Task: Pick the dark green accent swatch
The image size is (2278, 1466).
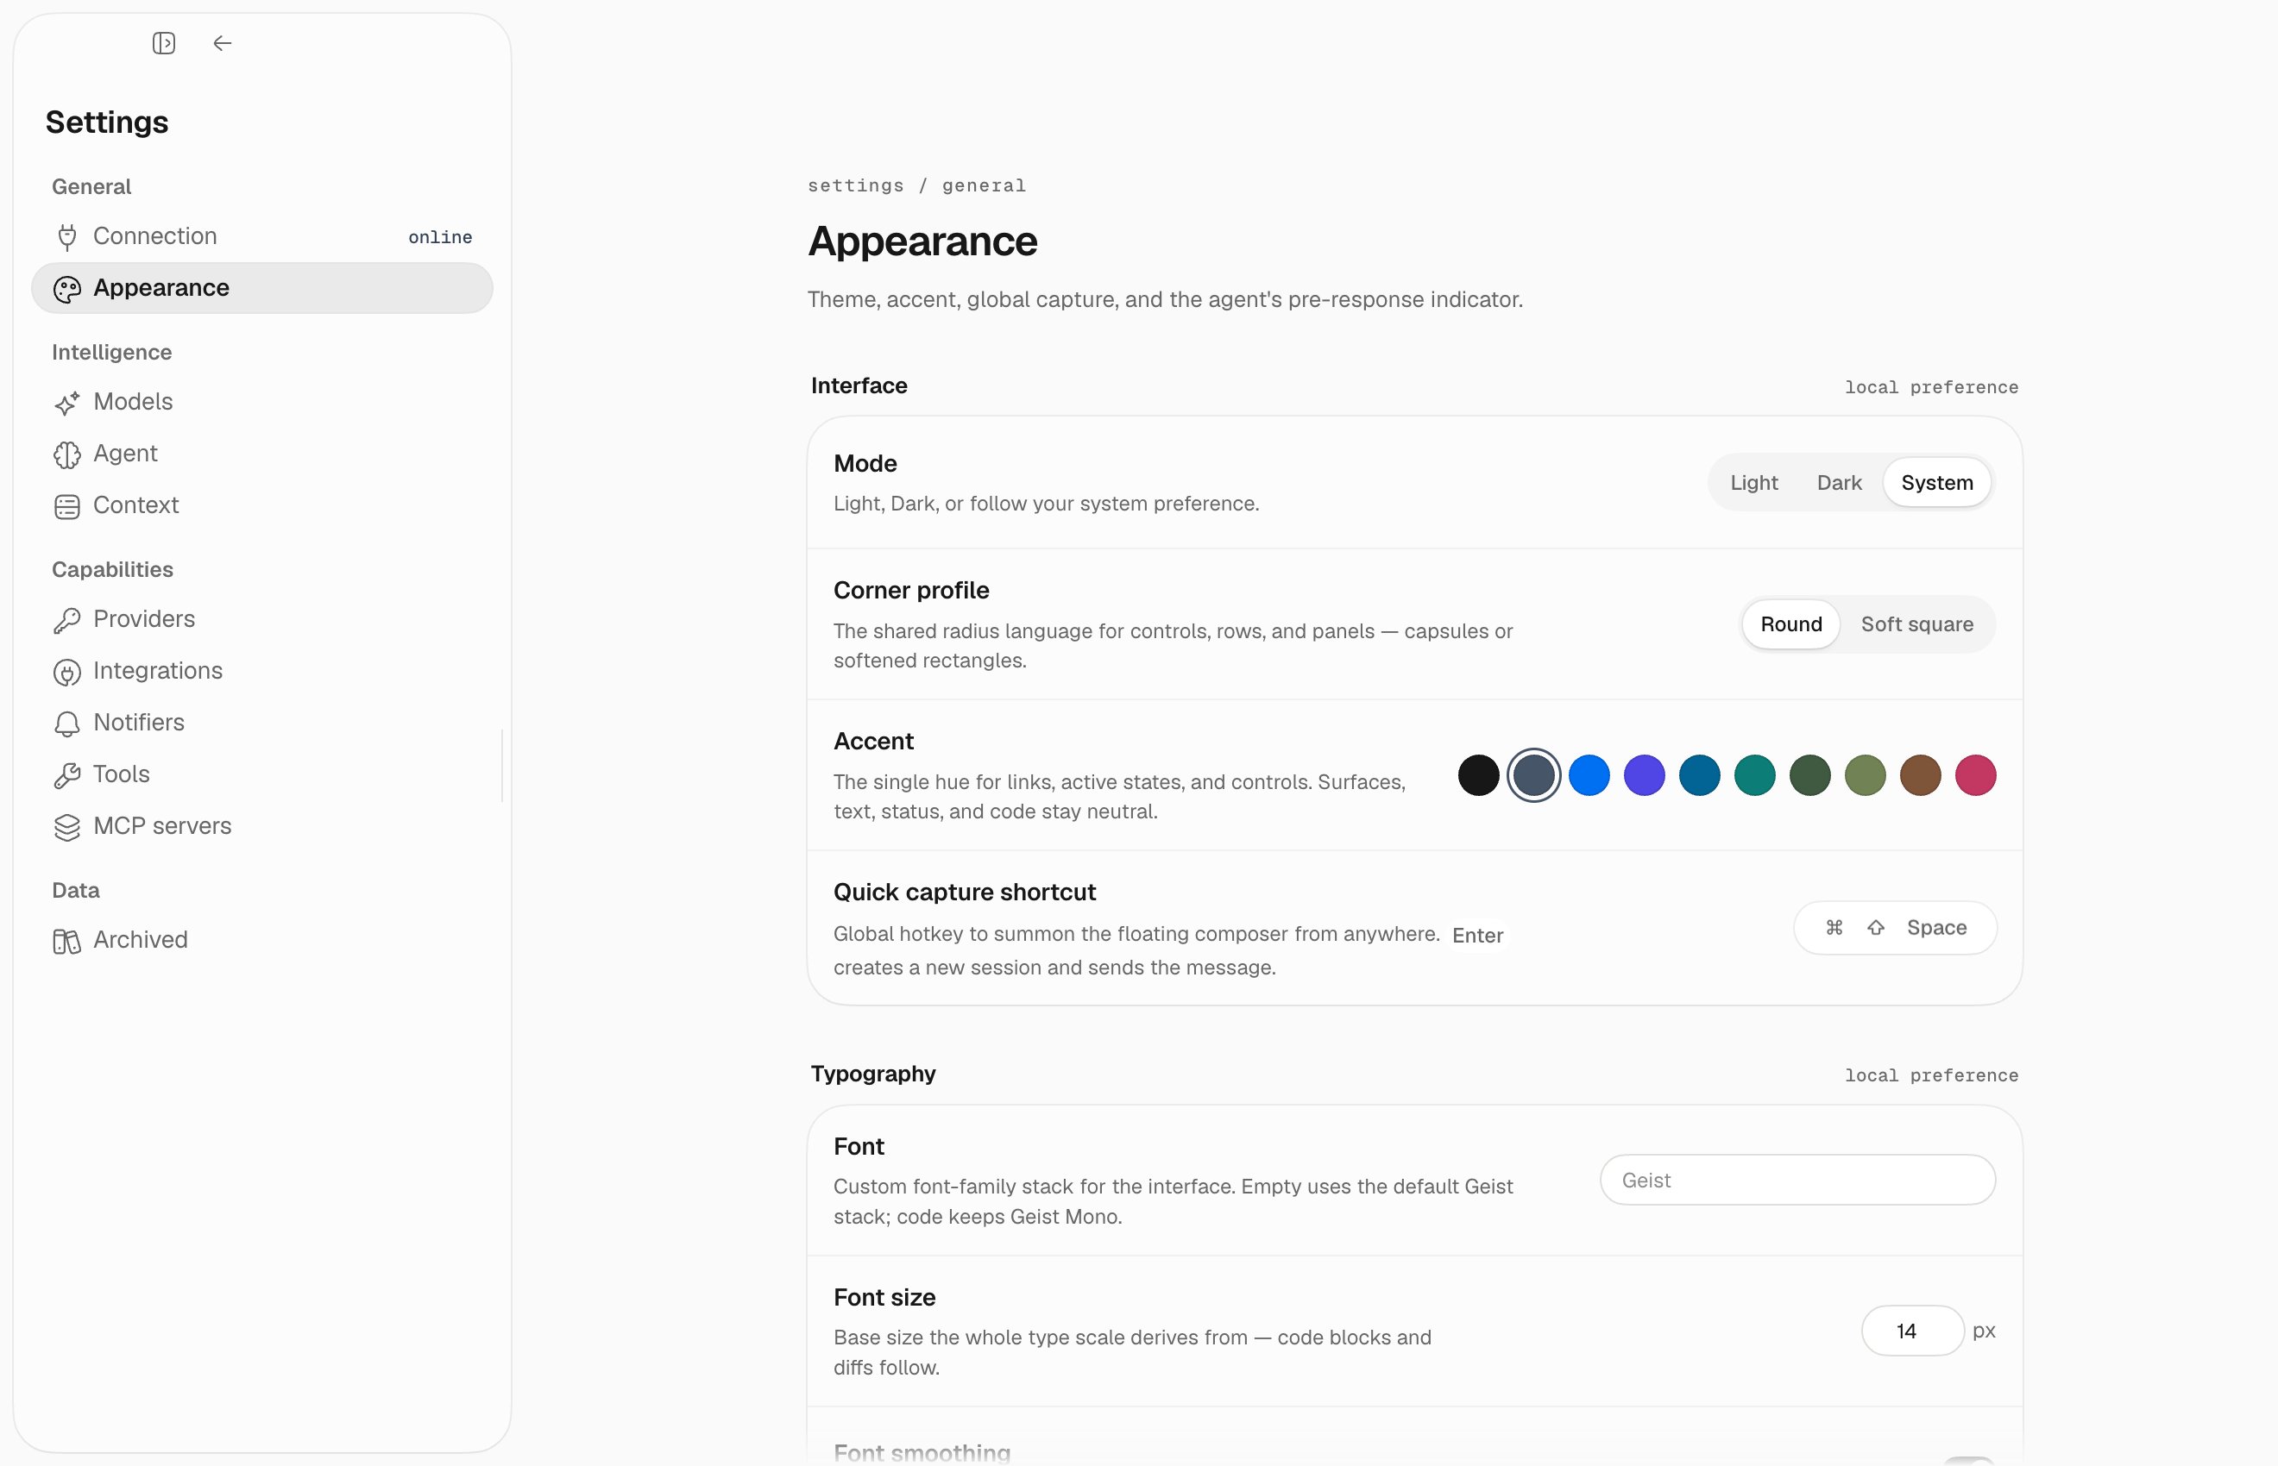Action: pos(1809,776)
